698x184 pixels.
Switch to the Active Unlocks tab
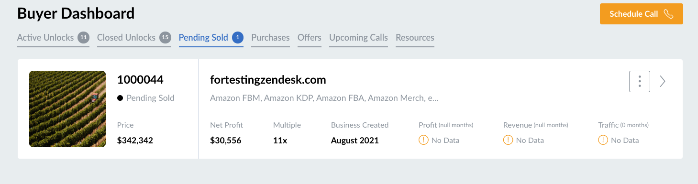(x=45, y=37)
